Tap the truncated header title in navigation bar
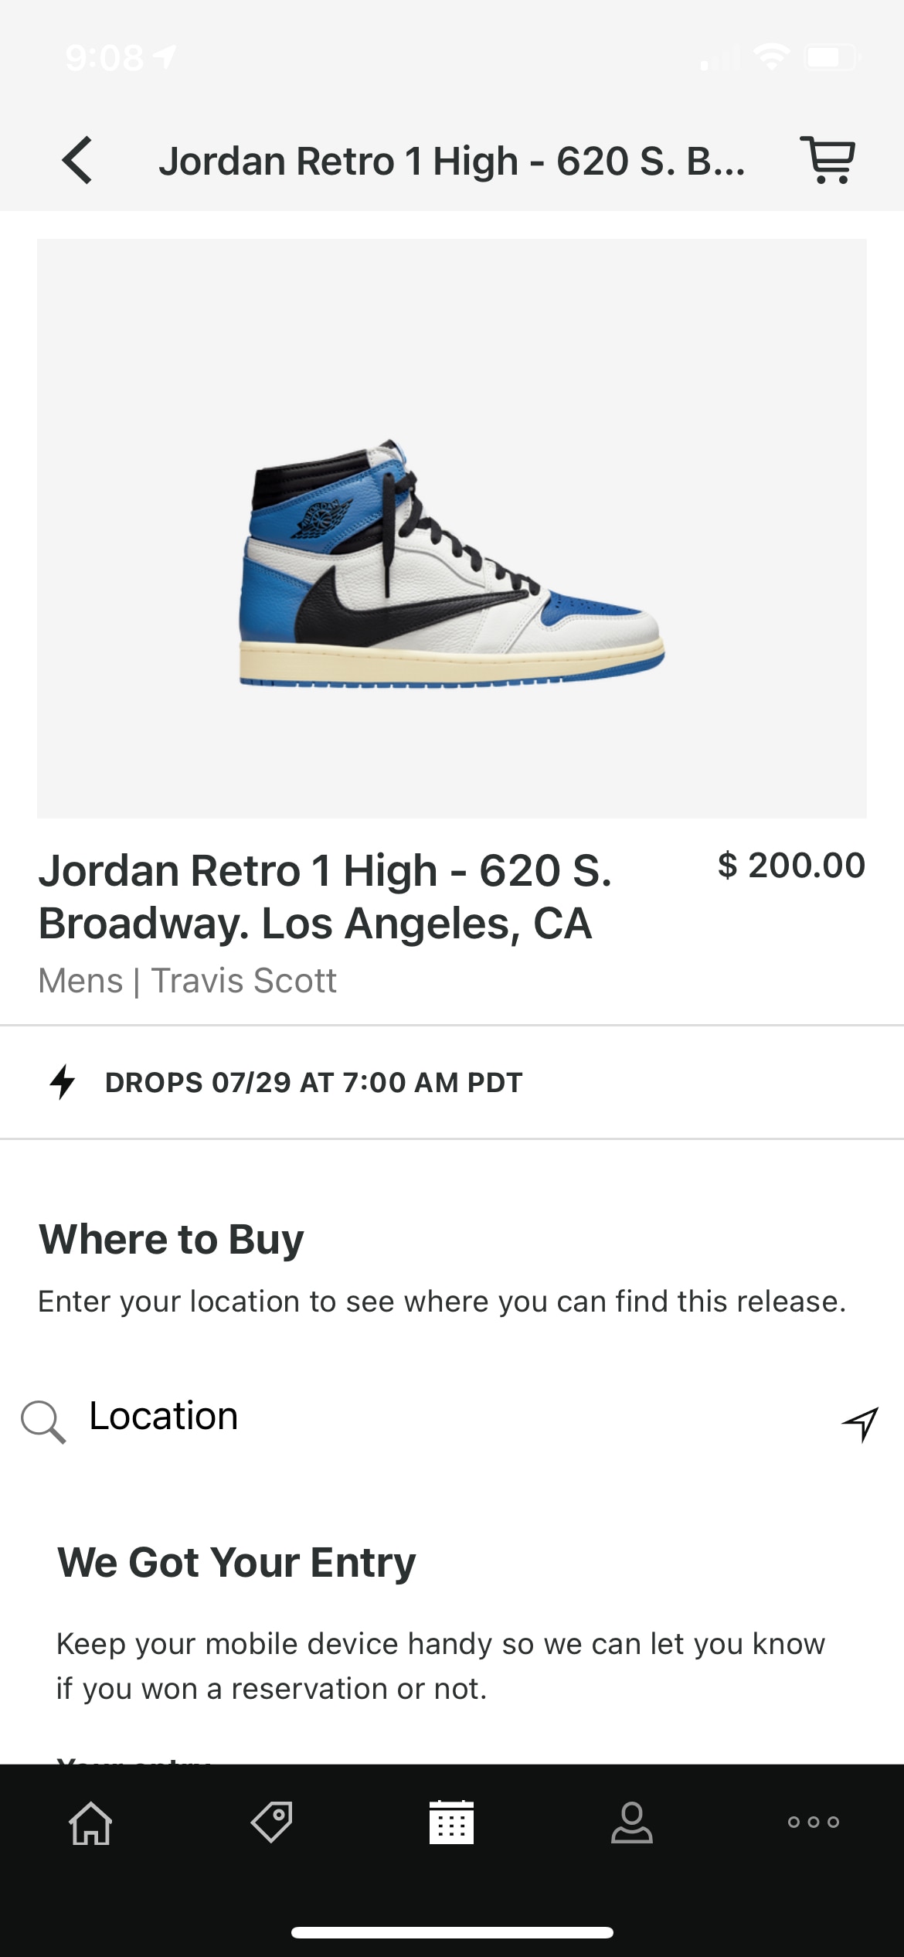 tap(451, 161)
